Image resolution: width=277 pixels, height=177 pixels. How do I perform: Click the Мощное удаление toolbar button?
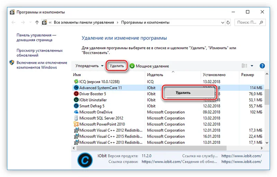[149, 66]
